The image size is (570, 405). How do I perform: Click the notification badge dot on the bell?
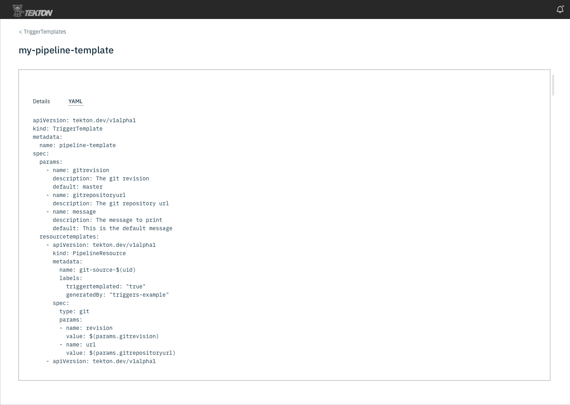click(x=563, y=6)
